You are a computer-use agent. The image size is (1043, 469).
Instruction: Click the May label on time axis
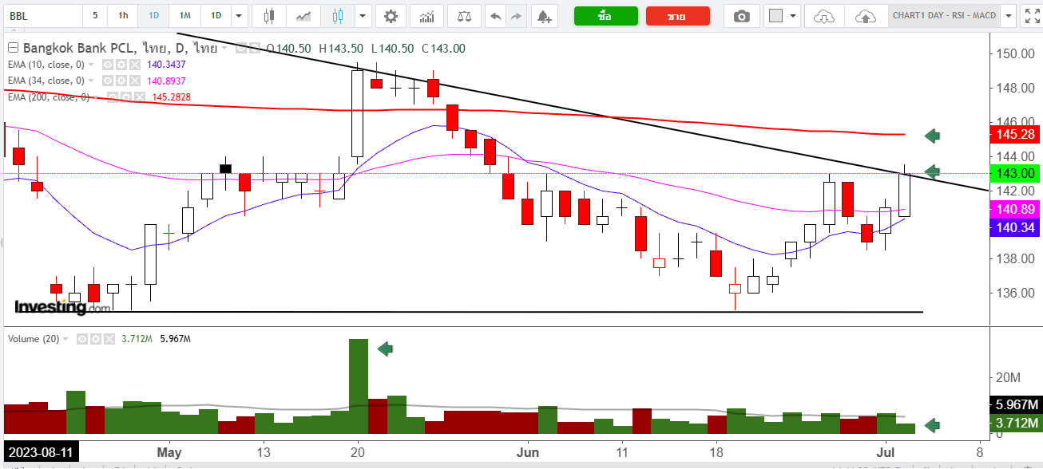click(169, 452)
